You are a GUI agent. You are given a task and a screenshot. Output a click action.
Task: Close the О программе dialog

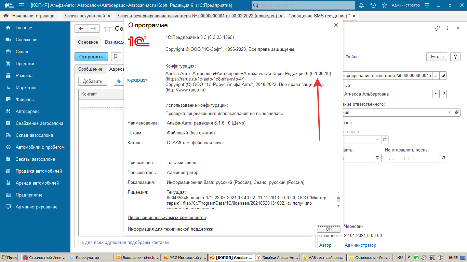tap(336, 25)
